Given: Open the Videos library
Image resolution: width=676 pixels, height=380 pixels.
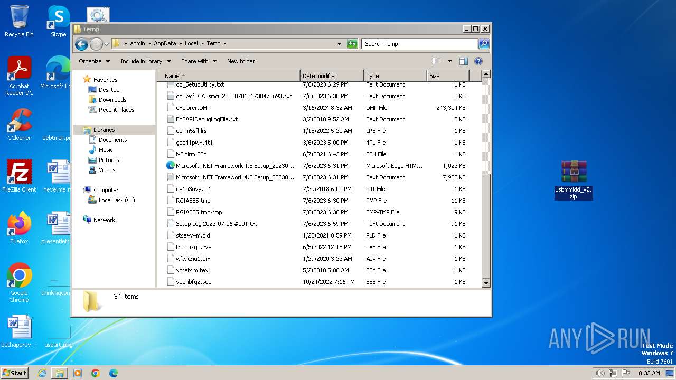Looking at the screenshot, I should (107, 170).
